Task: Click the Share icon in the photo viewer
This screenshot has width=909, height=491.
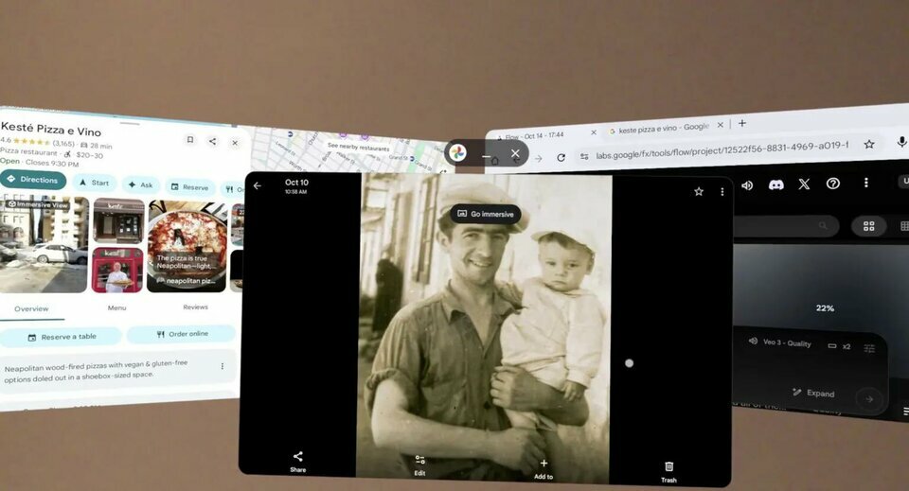Action: pos(297,458)
